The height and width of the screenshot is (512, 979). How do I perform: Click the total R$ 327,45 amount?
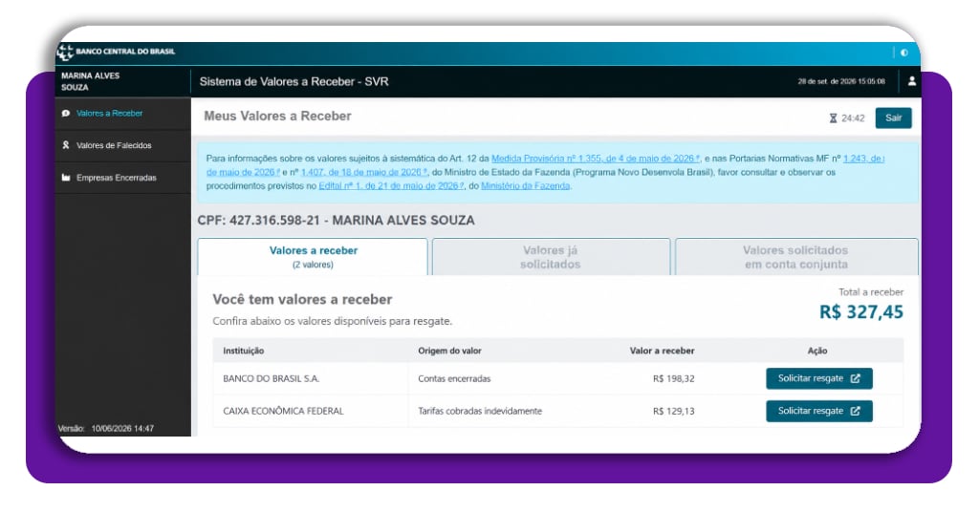point(861,311)
